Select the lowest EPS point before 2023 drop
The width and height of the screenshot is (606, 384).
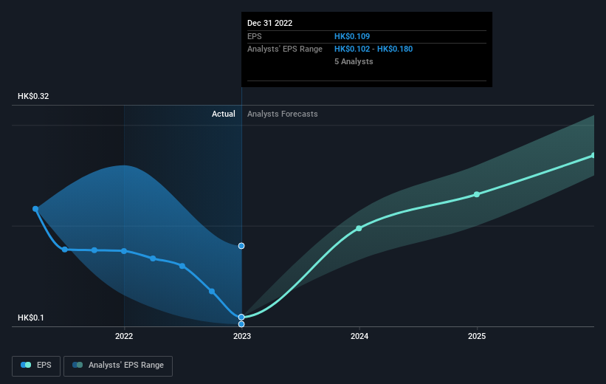pos(212,291)
